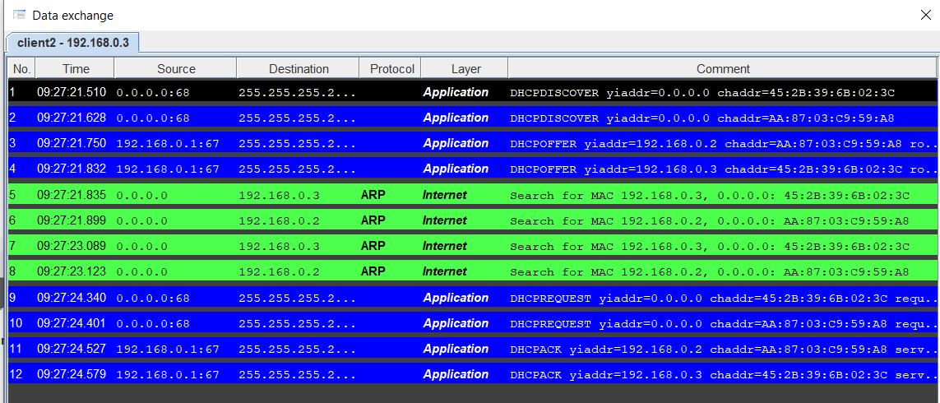Viewport: 940px width, 403px height.
Task: Click the Time column header
Action: (76, 69)
